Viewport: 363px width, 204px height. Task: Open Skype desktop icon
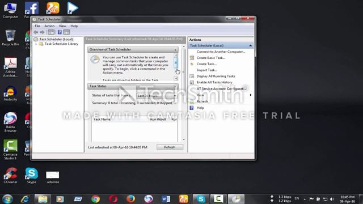(32, 176)
